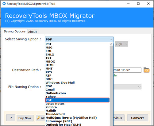Image resolution: width=154 pixels, height=126 pixels.
Task: Select Outlook.com in the list
Action: pyautogui.click(x=77, y=93)
